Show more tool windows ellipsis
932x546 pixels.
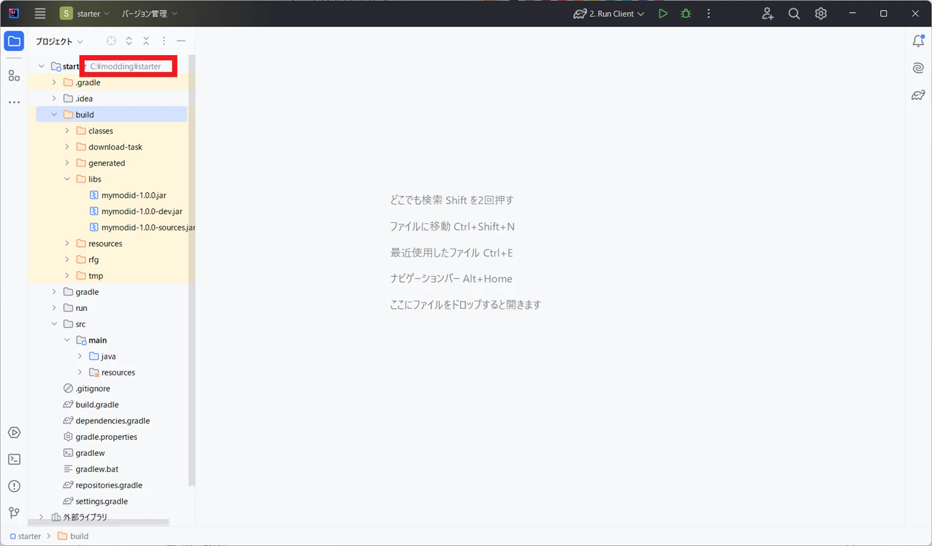[14, 102]
